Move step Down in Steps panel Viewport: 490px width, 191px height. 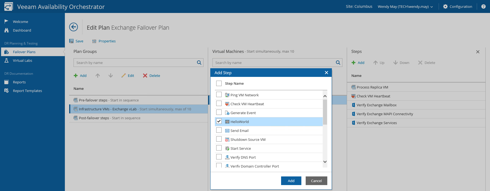401,63
